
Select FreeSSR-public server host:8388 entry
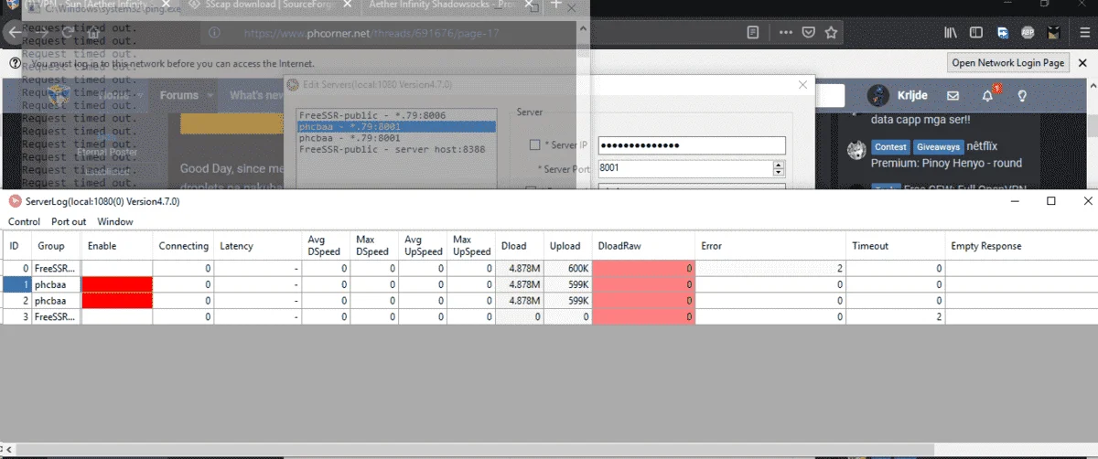(396, 148)
